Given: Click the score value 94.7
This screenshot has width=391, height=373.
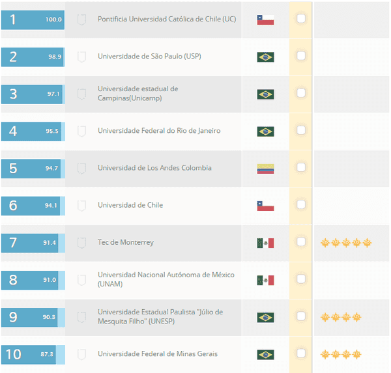Looking at the screenshot, I should tap(51, 168).
